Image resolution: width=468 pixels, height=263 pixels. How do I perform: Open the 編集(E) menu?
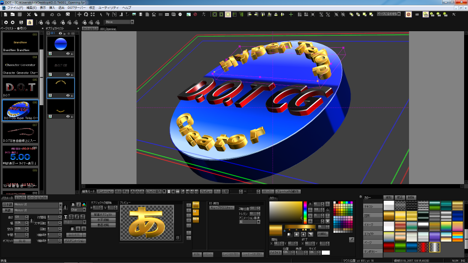(x=31, y=8)
